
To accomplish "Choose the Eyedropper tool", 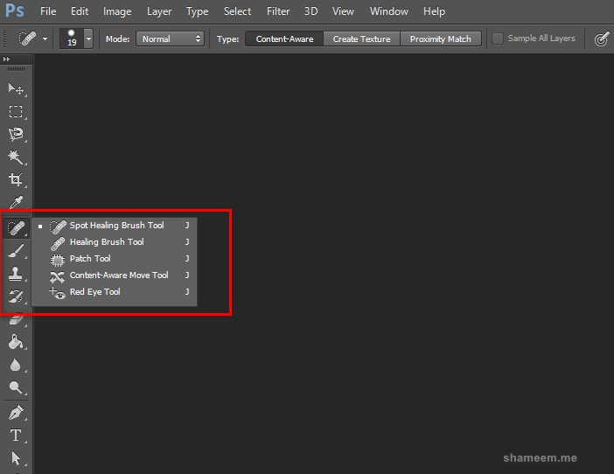I will (16, 203).
